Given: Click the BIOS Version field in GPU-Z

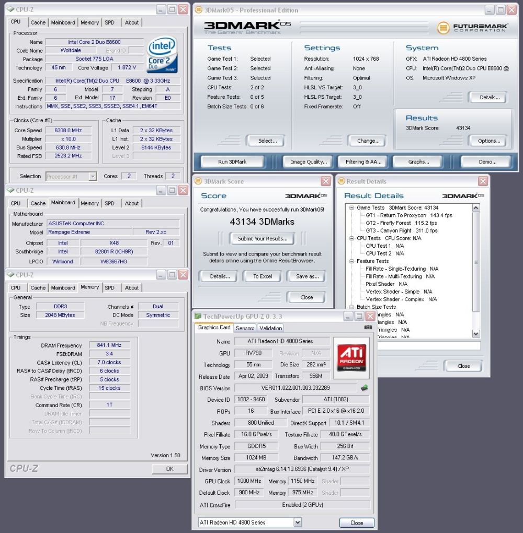Looking at the screenshot, I should click(x=295, y=388).
